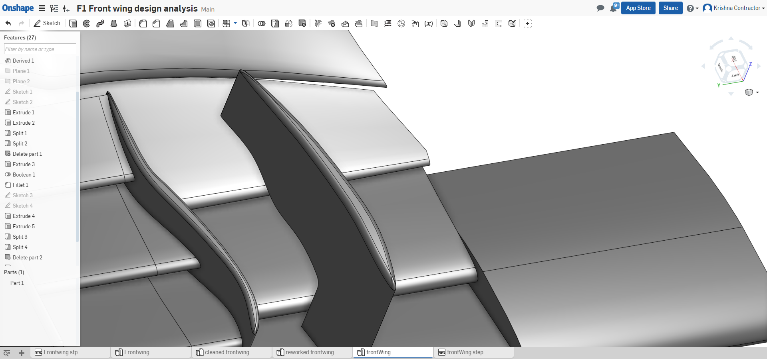Select the Boolean tool icon
This screenshot has width=767, height=359.
click(x=262, y=24)
